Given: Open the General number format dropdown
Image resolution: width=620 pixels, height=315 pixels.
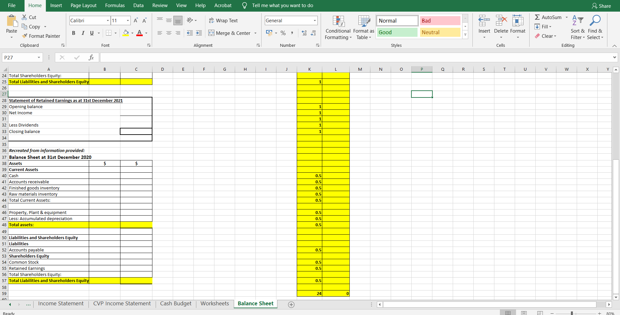Looking at the screenshot, I should pos(315,20).
